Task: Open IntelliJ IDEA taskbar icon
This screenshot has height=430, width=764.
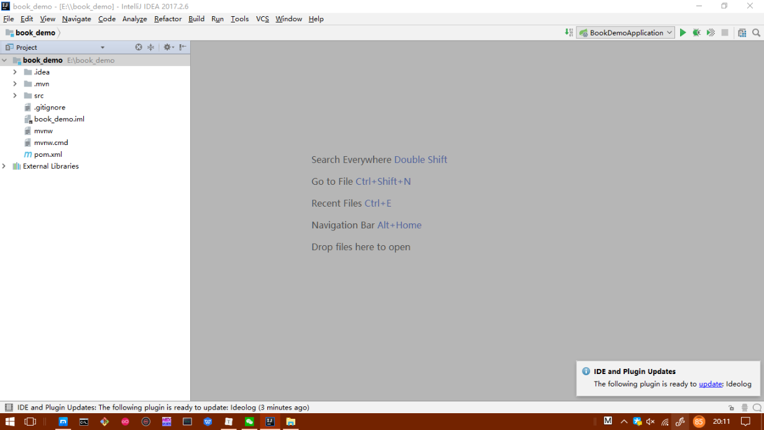Action: click(x=270, y=421)
